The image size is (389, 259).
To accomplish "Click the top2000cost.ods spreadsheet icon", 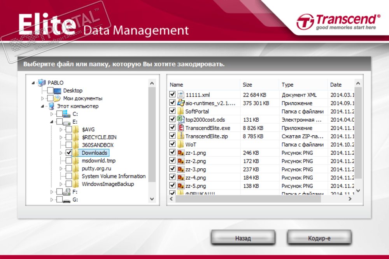I will (181, 119).
